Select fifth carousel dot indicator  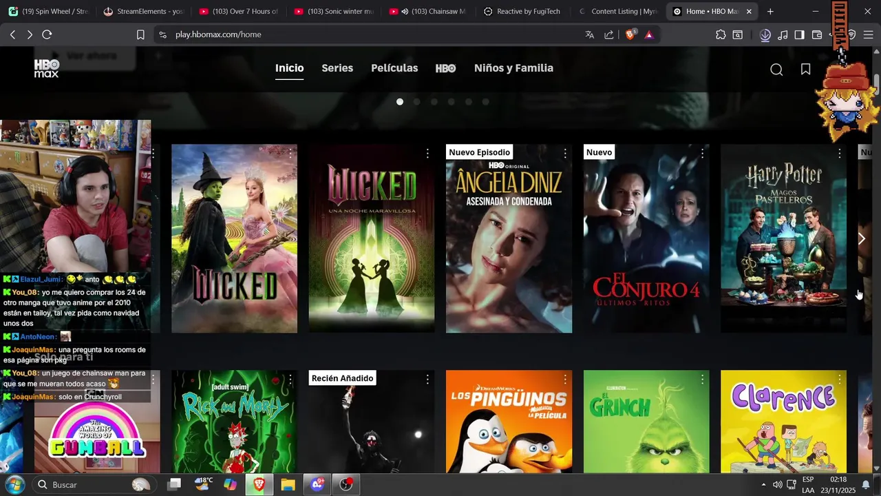coord(468,101)
